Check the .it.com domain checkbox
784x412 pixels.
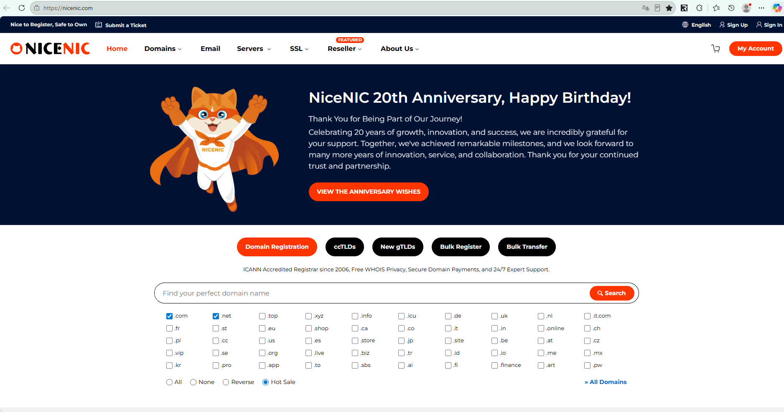click(587, 316)
